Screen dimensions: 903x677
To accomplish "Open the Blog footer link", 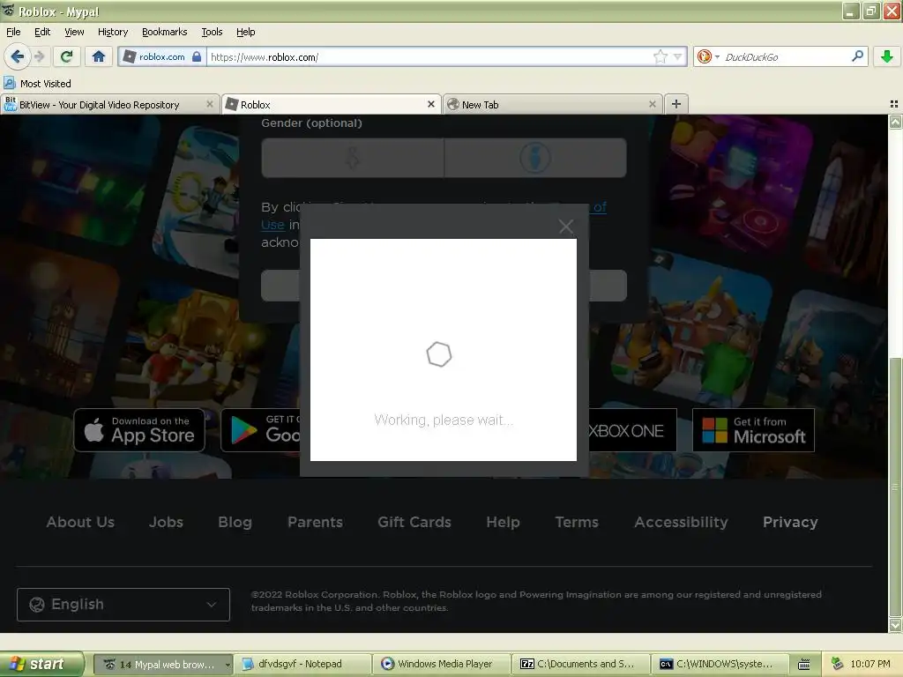I will 235,522.
